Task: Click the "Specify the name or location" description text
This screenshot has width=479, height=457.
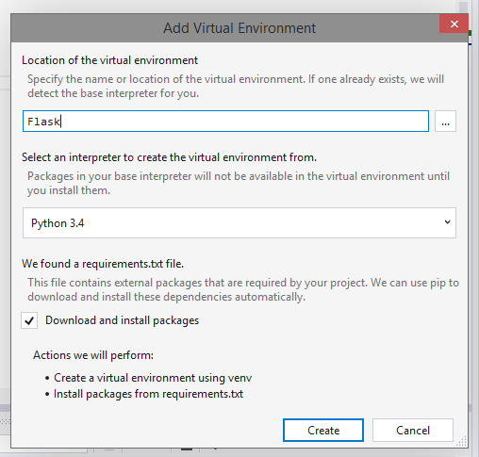Action: pos(236,86)
